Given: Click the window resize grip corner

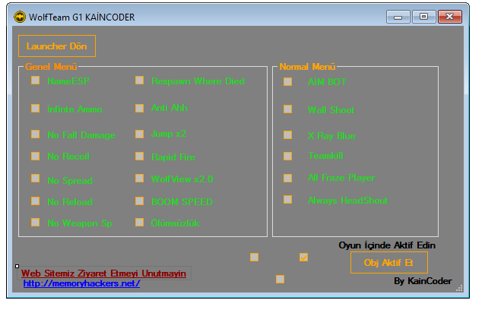Looking at the screenshot, I should pos(460,288).
